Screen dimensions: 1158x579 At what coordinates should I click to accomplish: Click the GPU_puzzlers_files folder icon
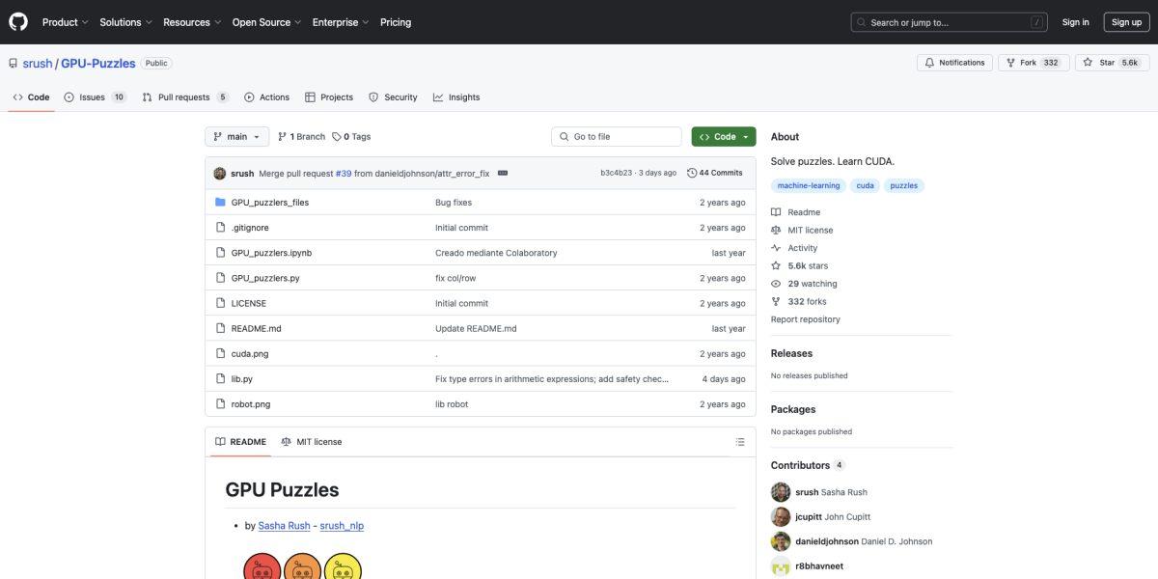click(x=220, y=203)
